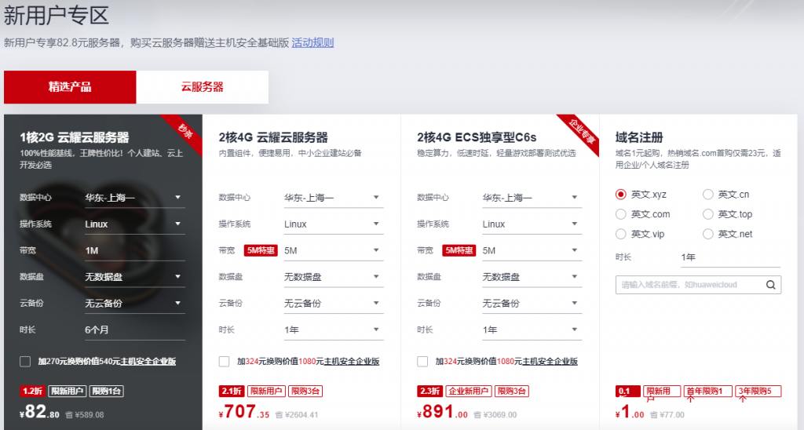The image size is (804, 430).
Task: Open 主机安全企业版 link on 1核2G card
Action: pos(148,361)
